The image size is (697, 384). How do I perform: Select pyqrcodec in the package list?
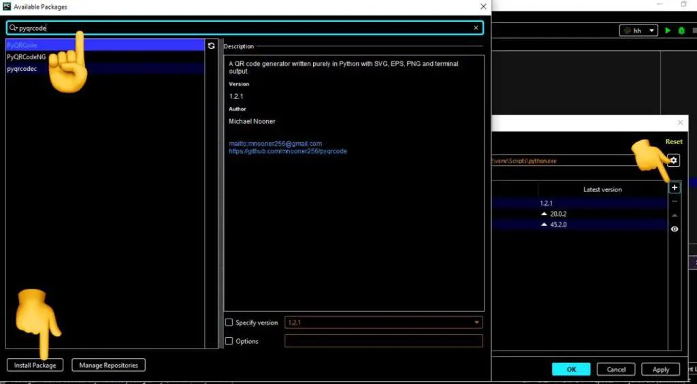[x=22, y=69]
